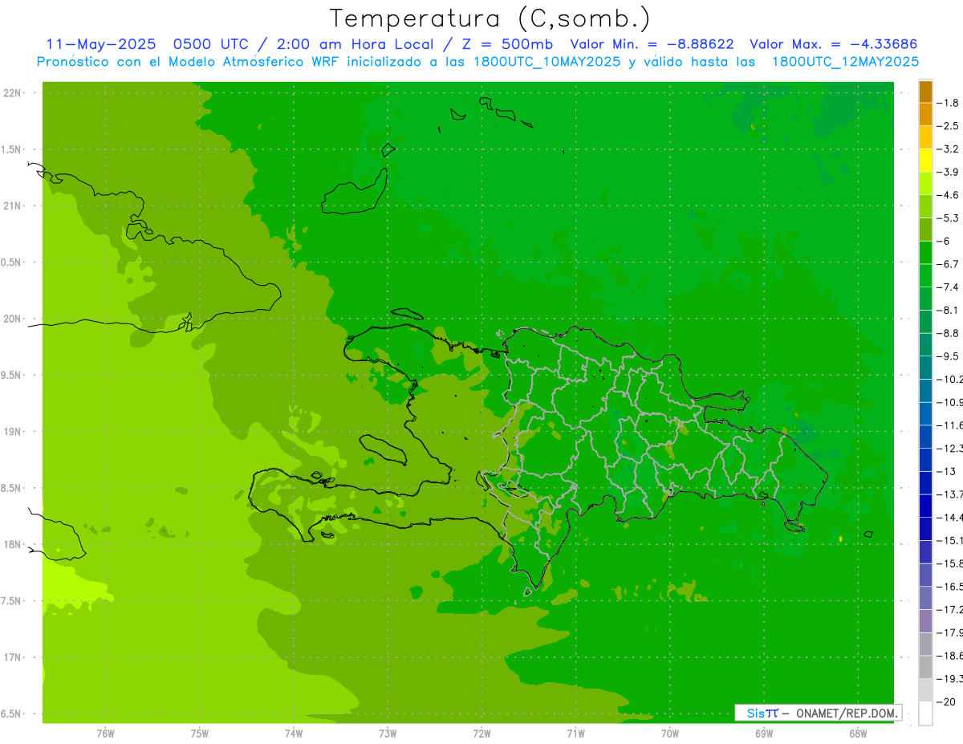Click the "21N" latitude axis label

[11, 206]
